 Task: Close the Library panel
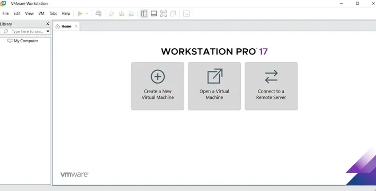point(48,24)
